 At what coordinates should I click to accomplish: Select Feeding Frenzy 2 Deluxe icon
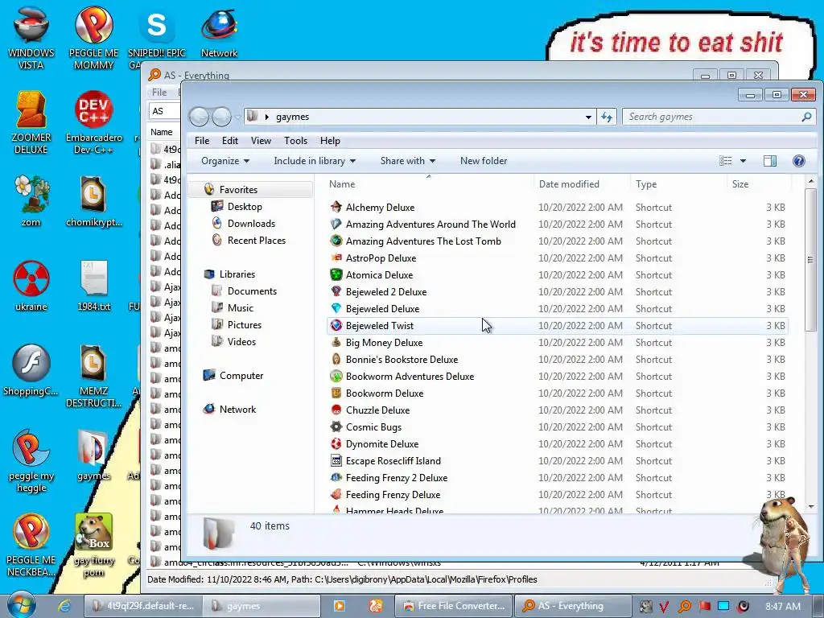click(336, 477)
